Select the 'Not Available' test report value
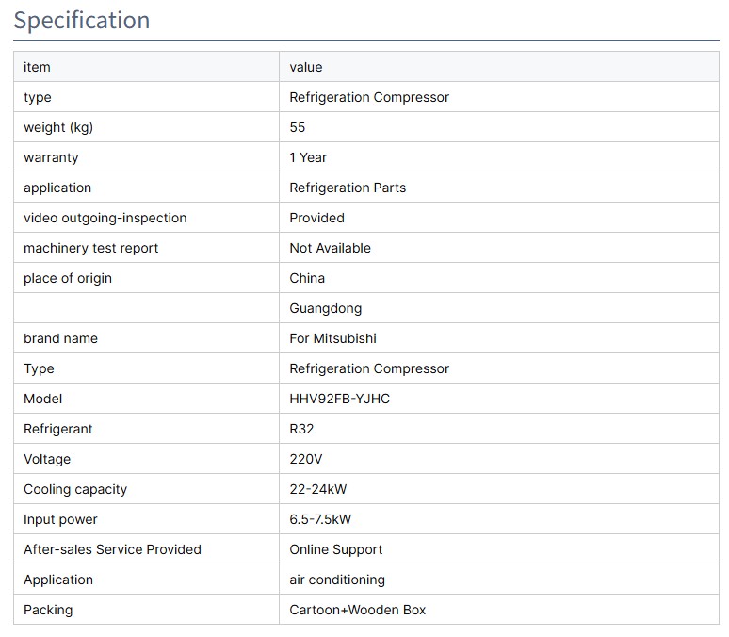Image resolution: width=729 pixels, height=637 pixels. pos(331,248)
